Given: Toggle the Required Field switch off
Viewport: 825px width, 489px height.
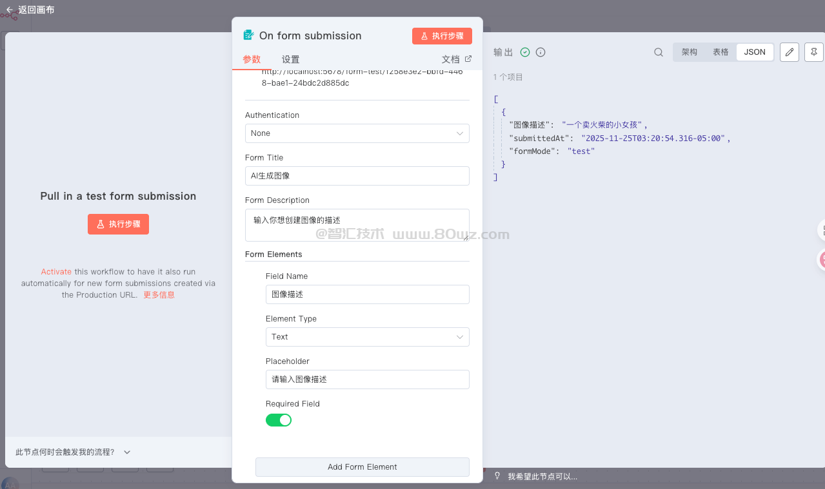Looking at the screenshot, I should [279, 420].
